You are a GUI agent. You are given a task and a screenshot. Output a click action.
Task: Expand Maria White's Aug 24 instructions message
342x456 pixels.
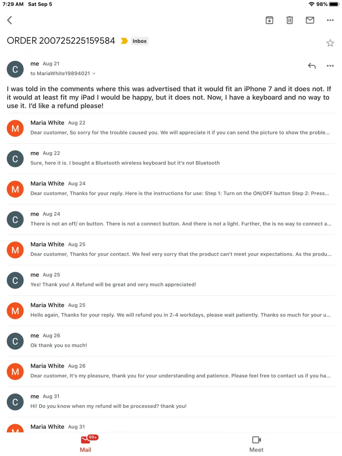(x=171, y=189)
